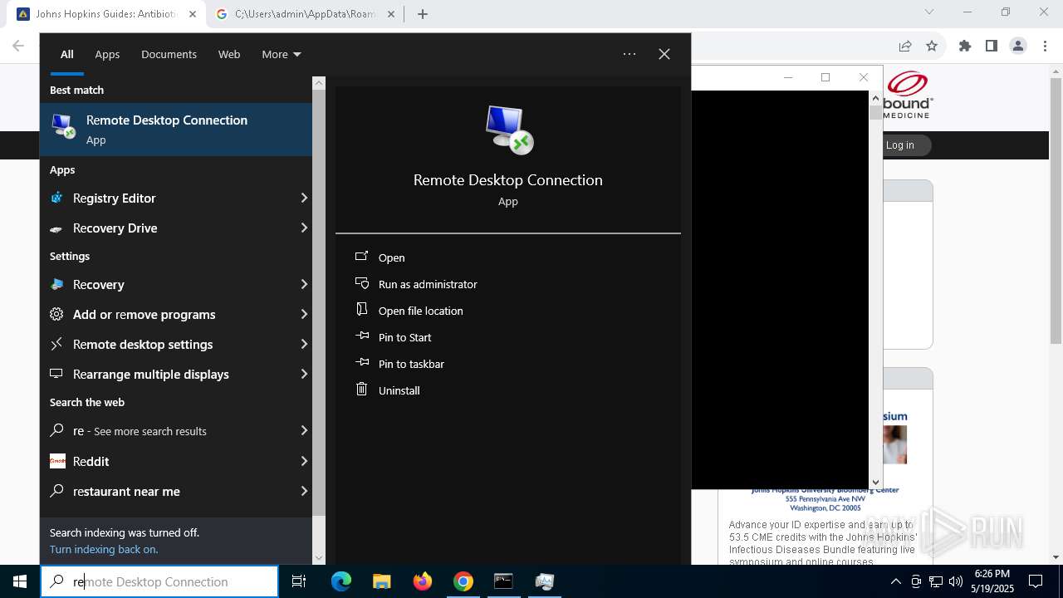The width and height of the screenshot is (1063, 598).
Task: Choose Run as administrator
Action: click(x=428, y=284)
